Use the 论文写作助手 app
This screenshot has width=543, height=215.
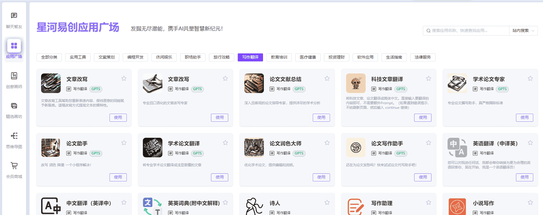(x=423, y=177)
